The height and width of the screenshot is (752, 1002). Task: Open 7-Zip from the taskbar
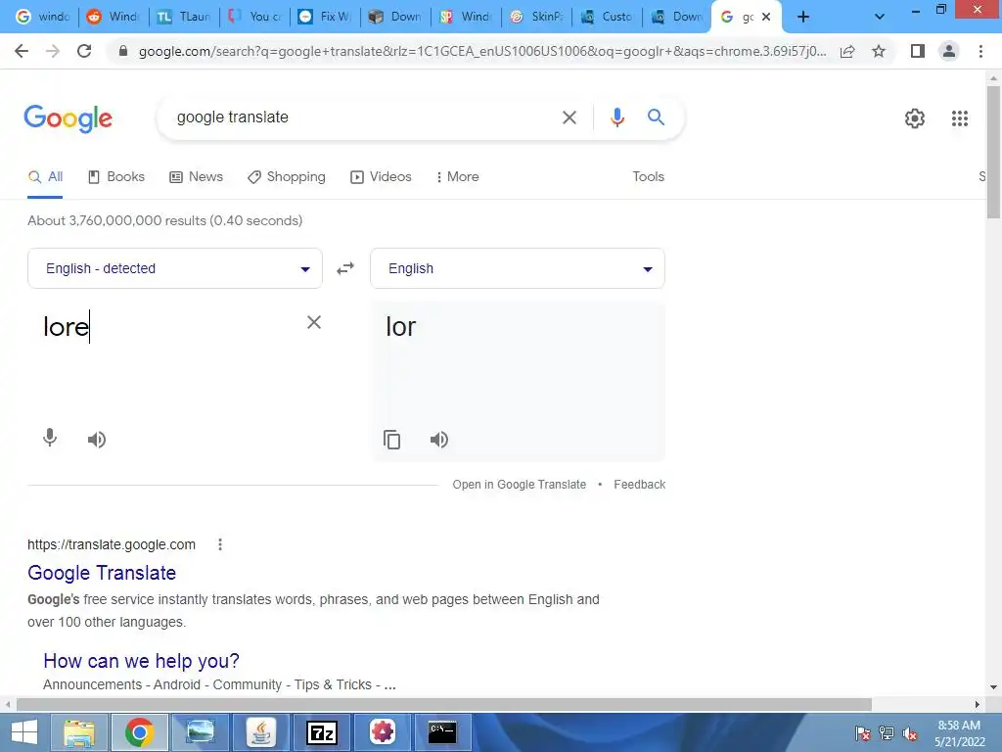[x=322, y=732]
